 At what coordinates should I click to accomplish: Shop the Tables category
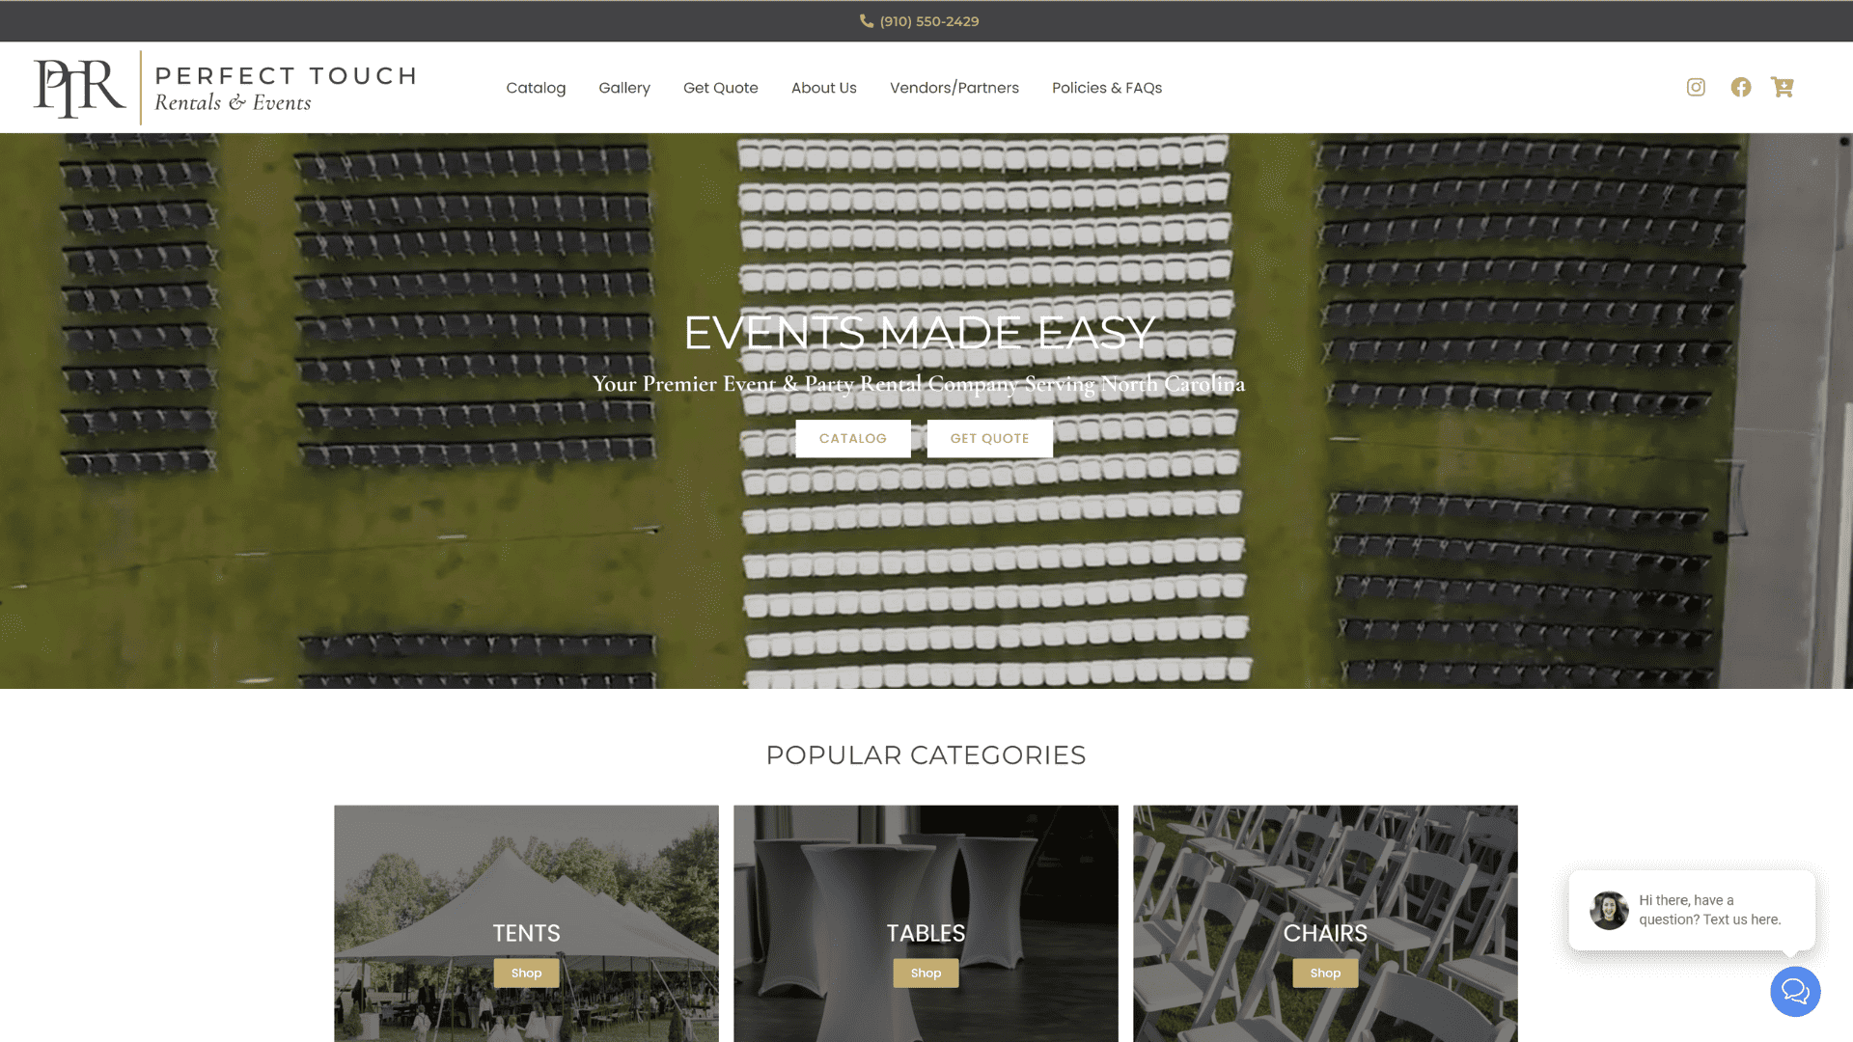pyautogui.click(x=926, y=973)
